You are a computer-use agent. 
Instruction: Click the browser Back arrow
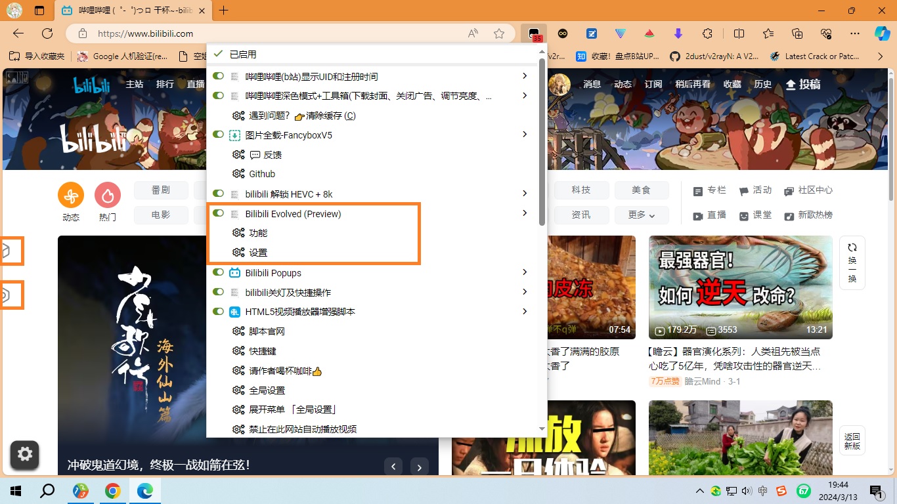coord(18,33)
